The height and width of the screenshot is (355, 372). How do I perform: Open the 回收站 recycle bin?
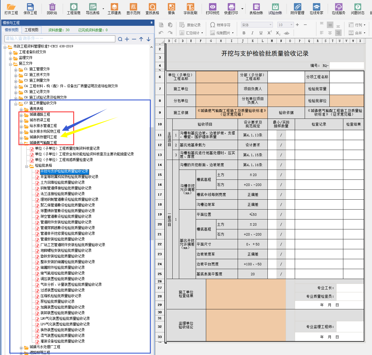coord(52,9)
